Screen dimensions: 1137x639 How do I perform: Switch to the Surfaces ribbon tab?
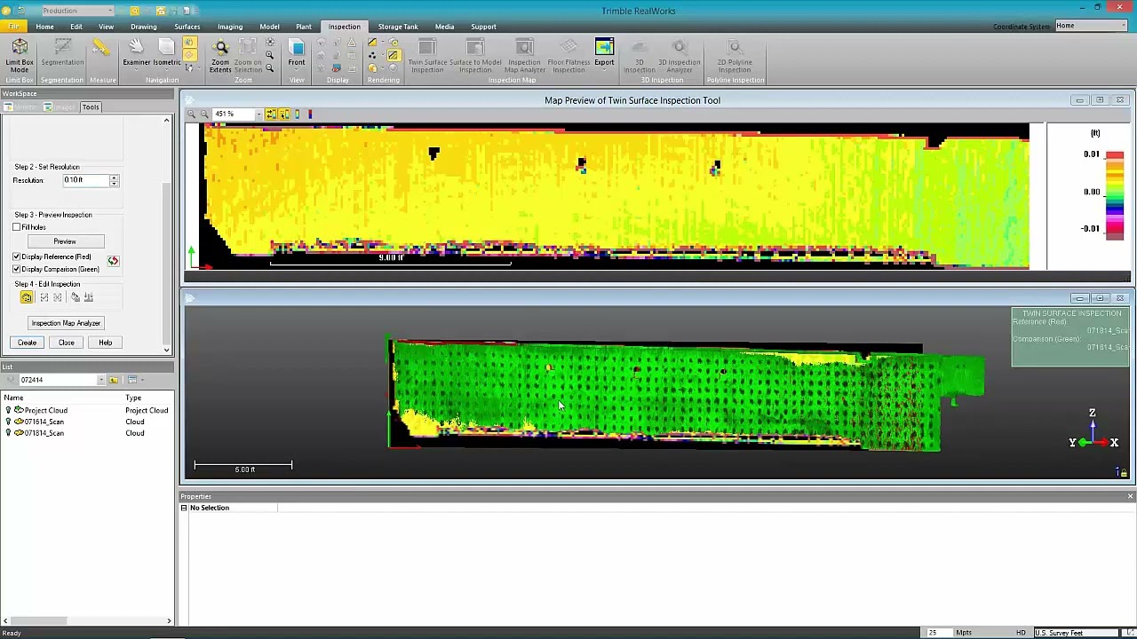(x=187, y=27)
